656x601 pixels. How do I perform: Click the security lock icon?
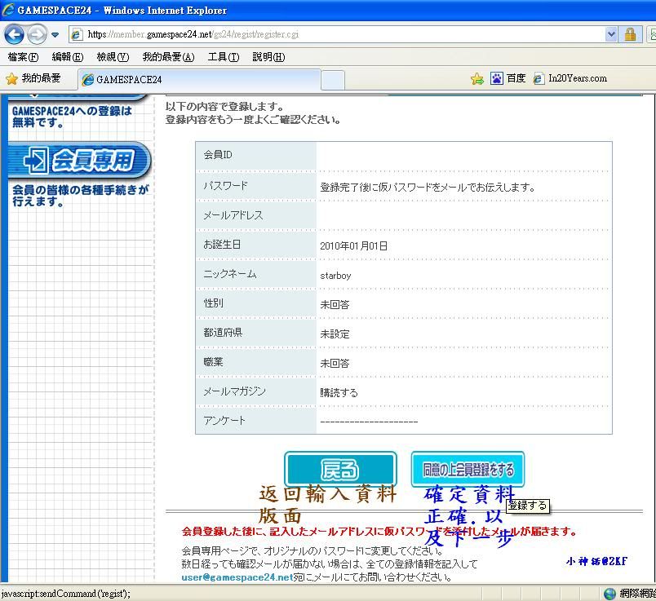[630, 34]
